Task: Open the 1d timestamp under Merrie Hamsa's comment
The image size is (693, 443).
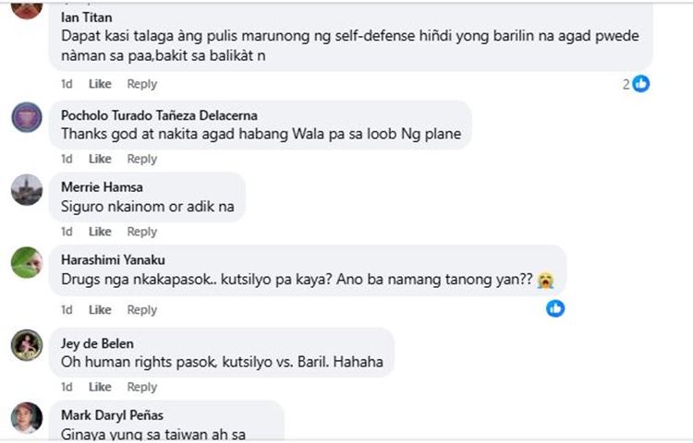Action: [67, 232]
